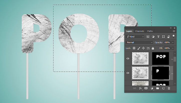The height and width of the screenshot is (103, 181).
Task: Lock artboard nesting icon
Action: coord(148,48)
